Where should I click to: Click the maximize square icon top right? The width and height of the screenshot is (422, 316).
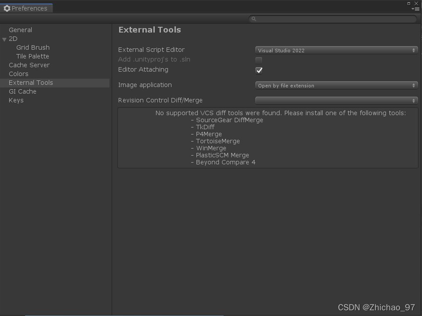[408, 3]
